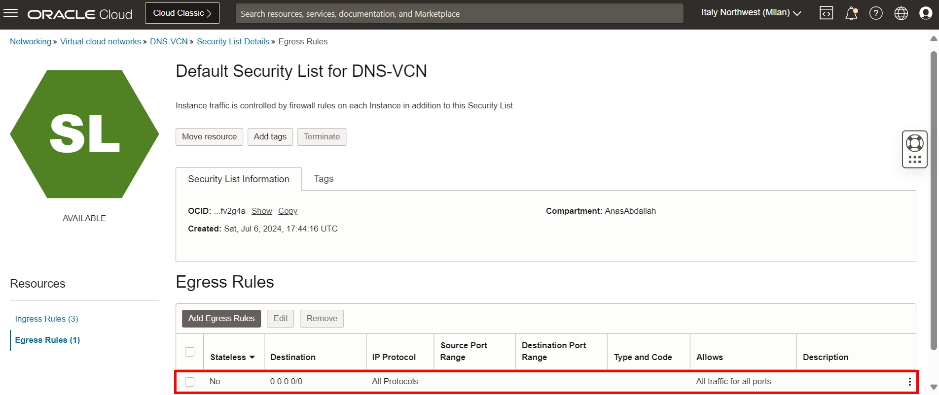Click the Oracle Cloud logo
This screenshot has width=939, height=395.
point(80,14)
